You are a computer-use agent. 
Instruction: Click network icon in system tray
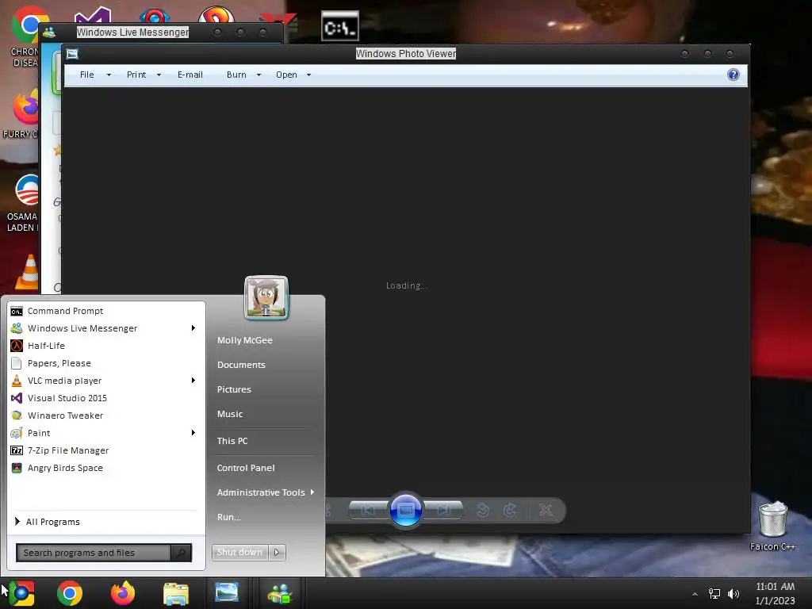tap(714, 594)
